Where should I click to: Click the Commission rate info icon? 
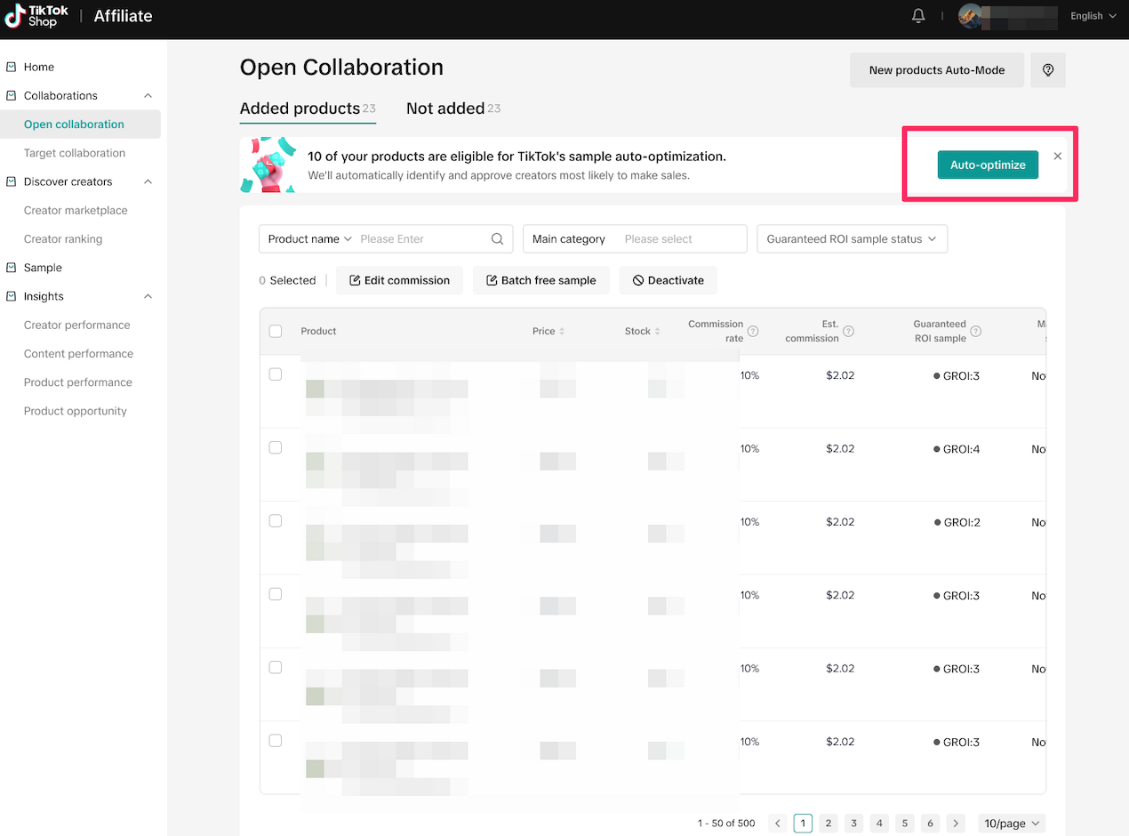[x=753, y=332]
